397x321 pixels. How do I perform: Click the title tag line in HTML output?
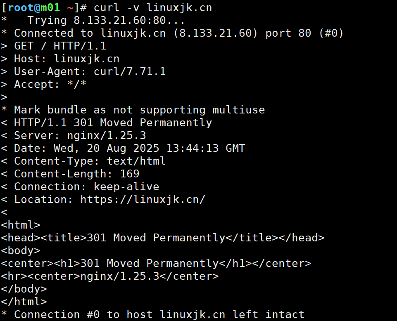(x=163, y=238)
